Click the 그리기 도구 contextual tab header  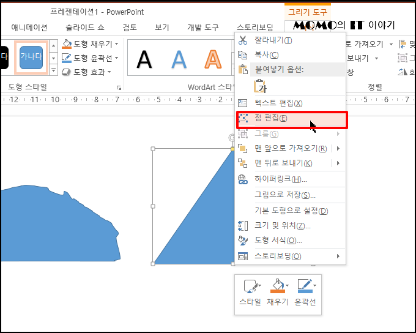point(308,12)
